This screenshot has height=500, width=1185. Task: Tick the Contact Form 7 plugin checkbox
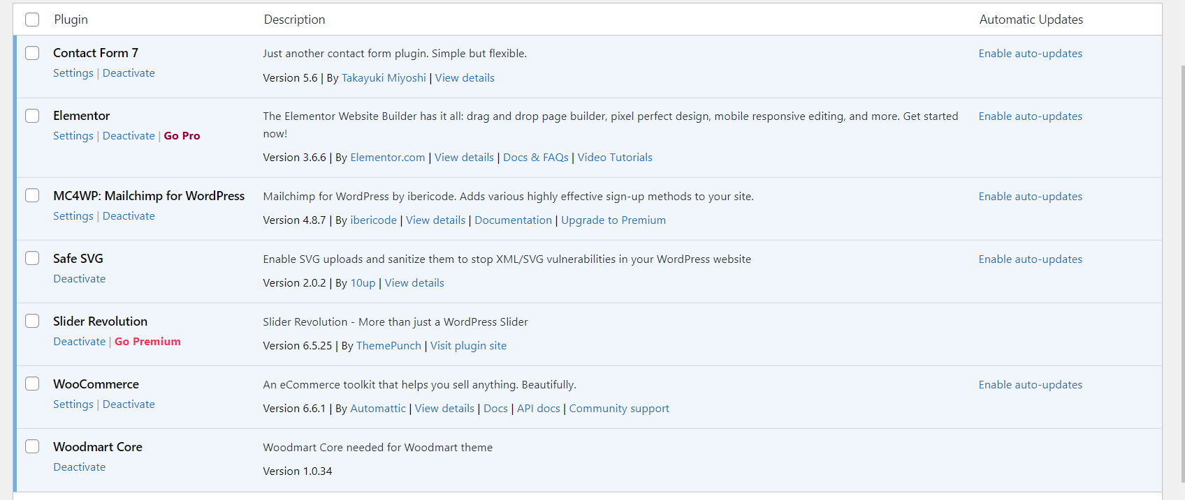pos(32,53)
